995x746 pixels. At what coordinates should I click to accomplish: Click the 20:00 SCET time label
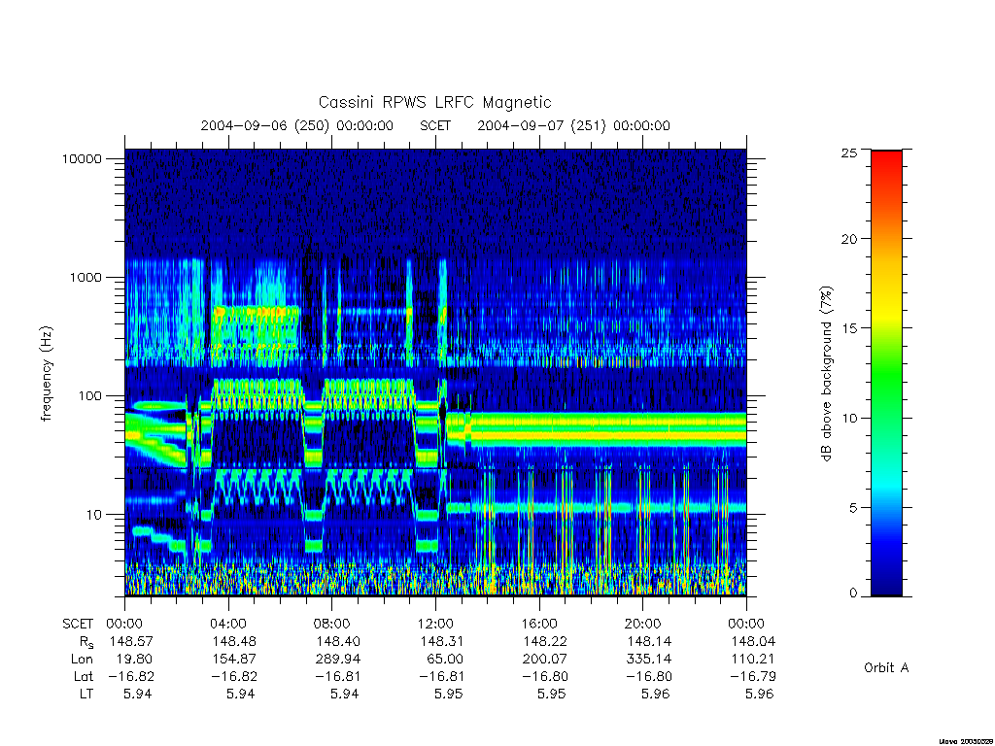click(x=643, y=624)
